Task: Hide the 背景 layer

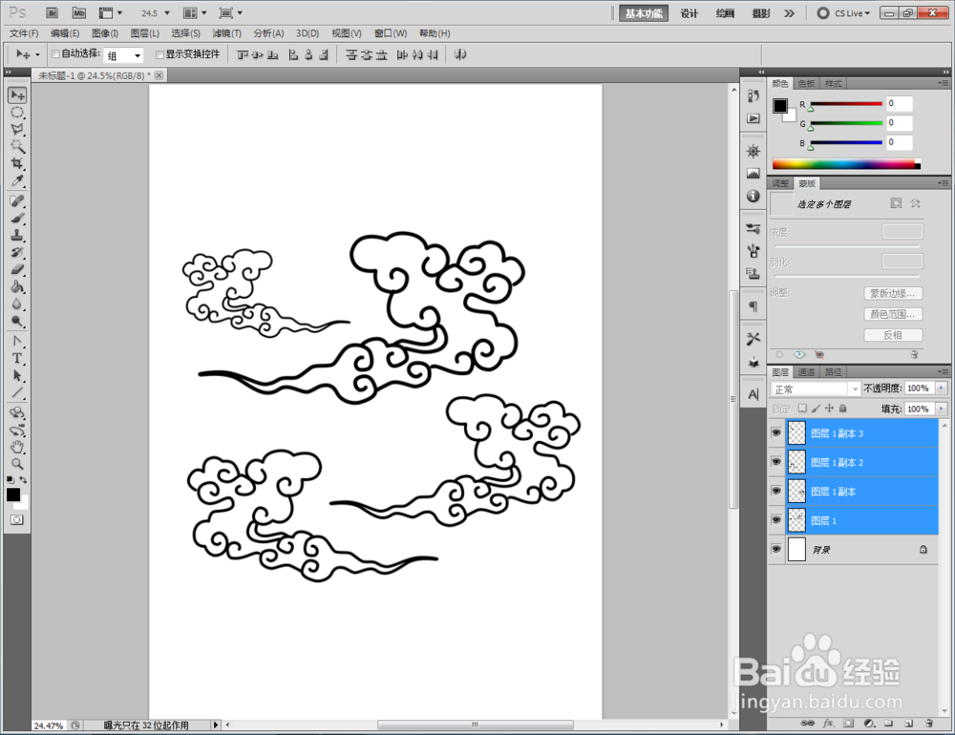Action: tap(775, 549)
